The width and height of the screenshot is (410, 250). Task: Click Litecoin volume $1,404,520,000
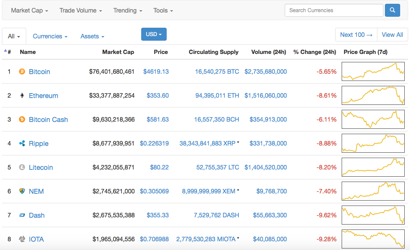tap(266, 167)
